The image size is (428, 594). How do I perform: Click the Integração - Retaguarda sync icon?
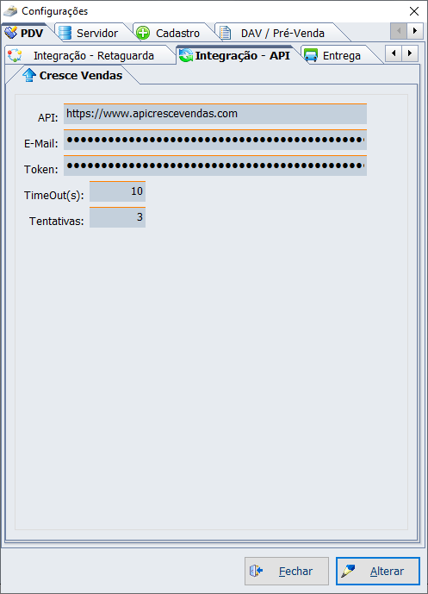point(15,55)
